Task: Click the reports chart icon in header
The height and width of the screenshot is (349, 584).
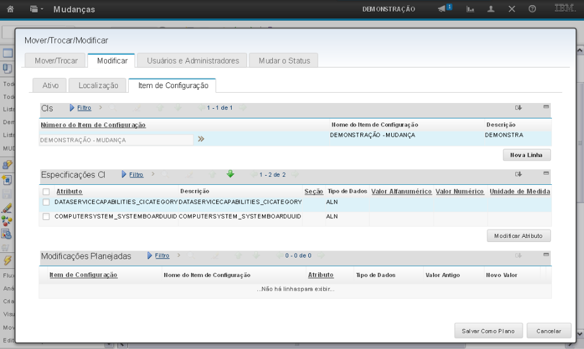Action: click(471, 9)
